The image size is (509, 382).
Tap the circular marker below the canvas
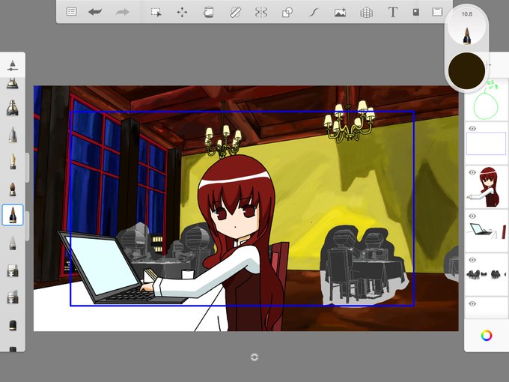[x=254, y=357]
